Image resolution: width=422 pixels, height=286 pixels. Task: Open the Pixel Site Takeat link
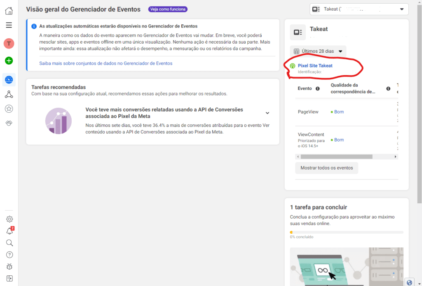(x=315, y=65)
